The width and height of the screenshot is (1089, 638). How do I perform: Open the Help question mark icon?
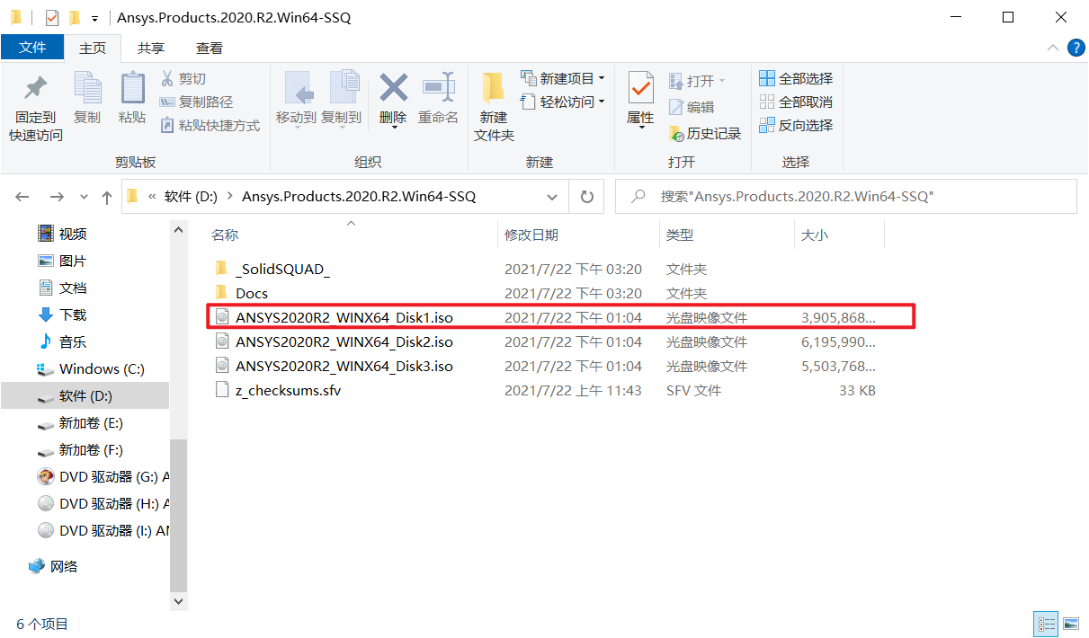coord(1076,48)
